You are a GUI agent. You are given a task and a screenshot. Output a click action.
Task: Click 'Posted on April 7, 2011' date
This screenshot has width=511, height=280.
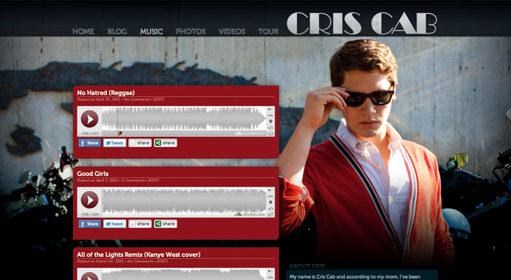(97, 180)
